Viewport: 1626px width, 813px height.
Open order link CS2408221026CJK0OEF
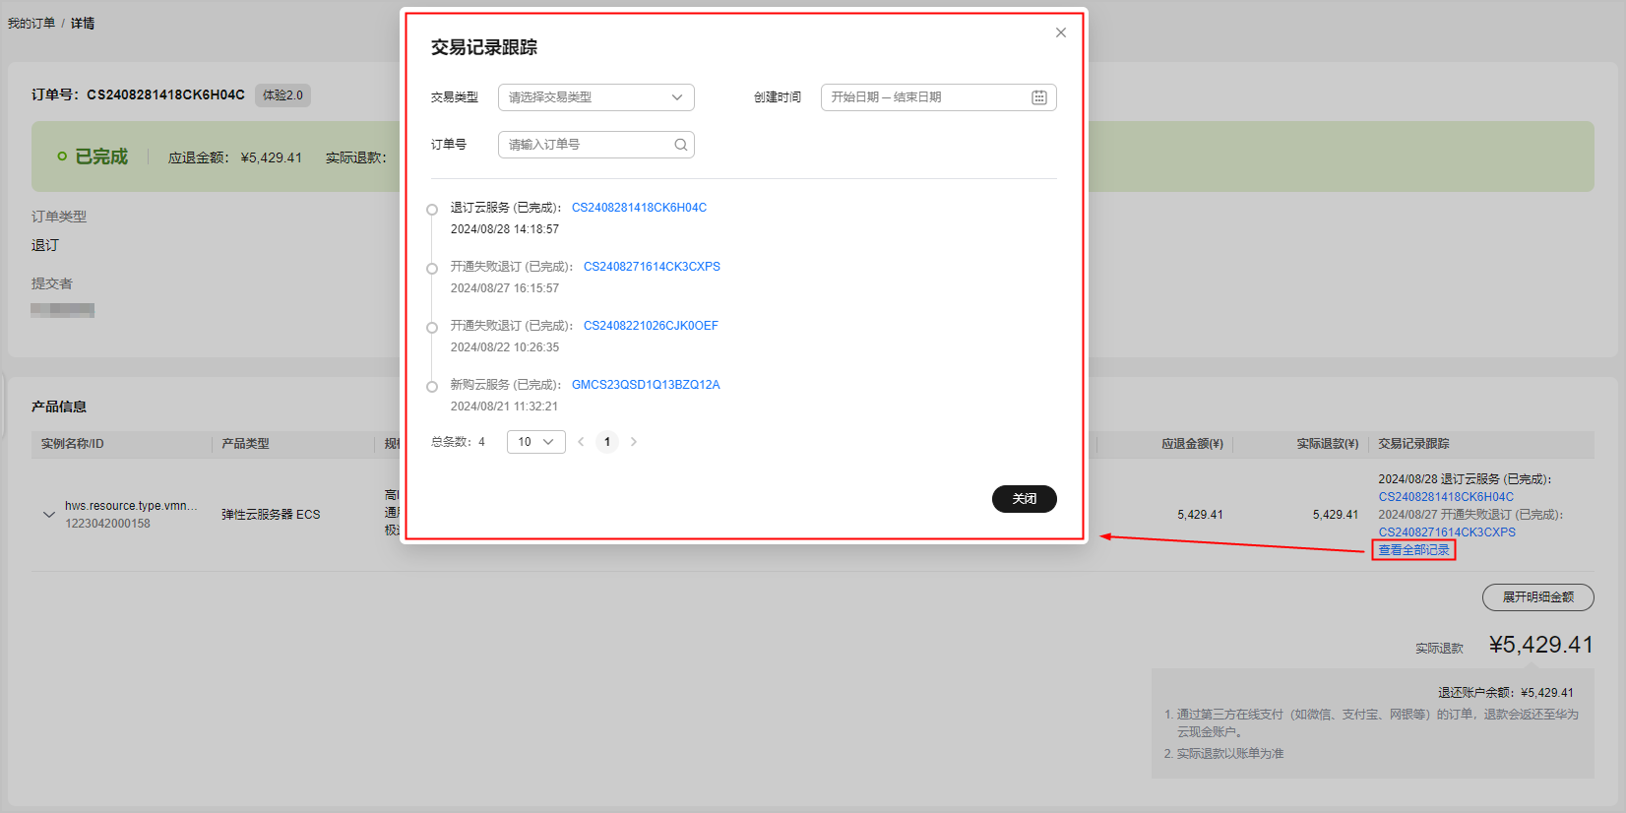(x=651, y=326)
